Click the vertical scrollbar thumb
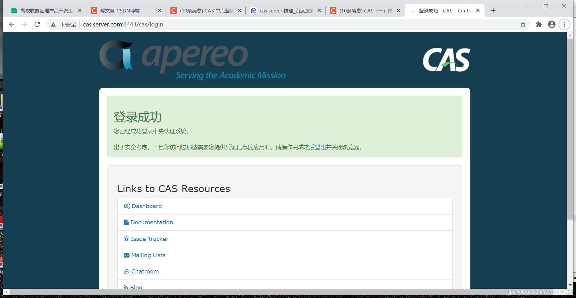This screenshot has height=298, width=576. [570, 129]
